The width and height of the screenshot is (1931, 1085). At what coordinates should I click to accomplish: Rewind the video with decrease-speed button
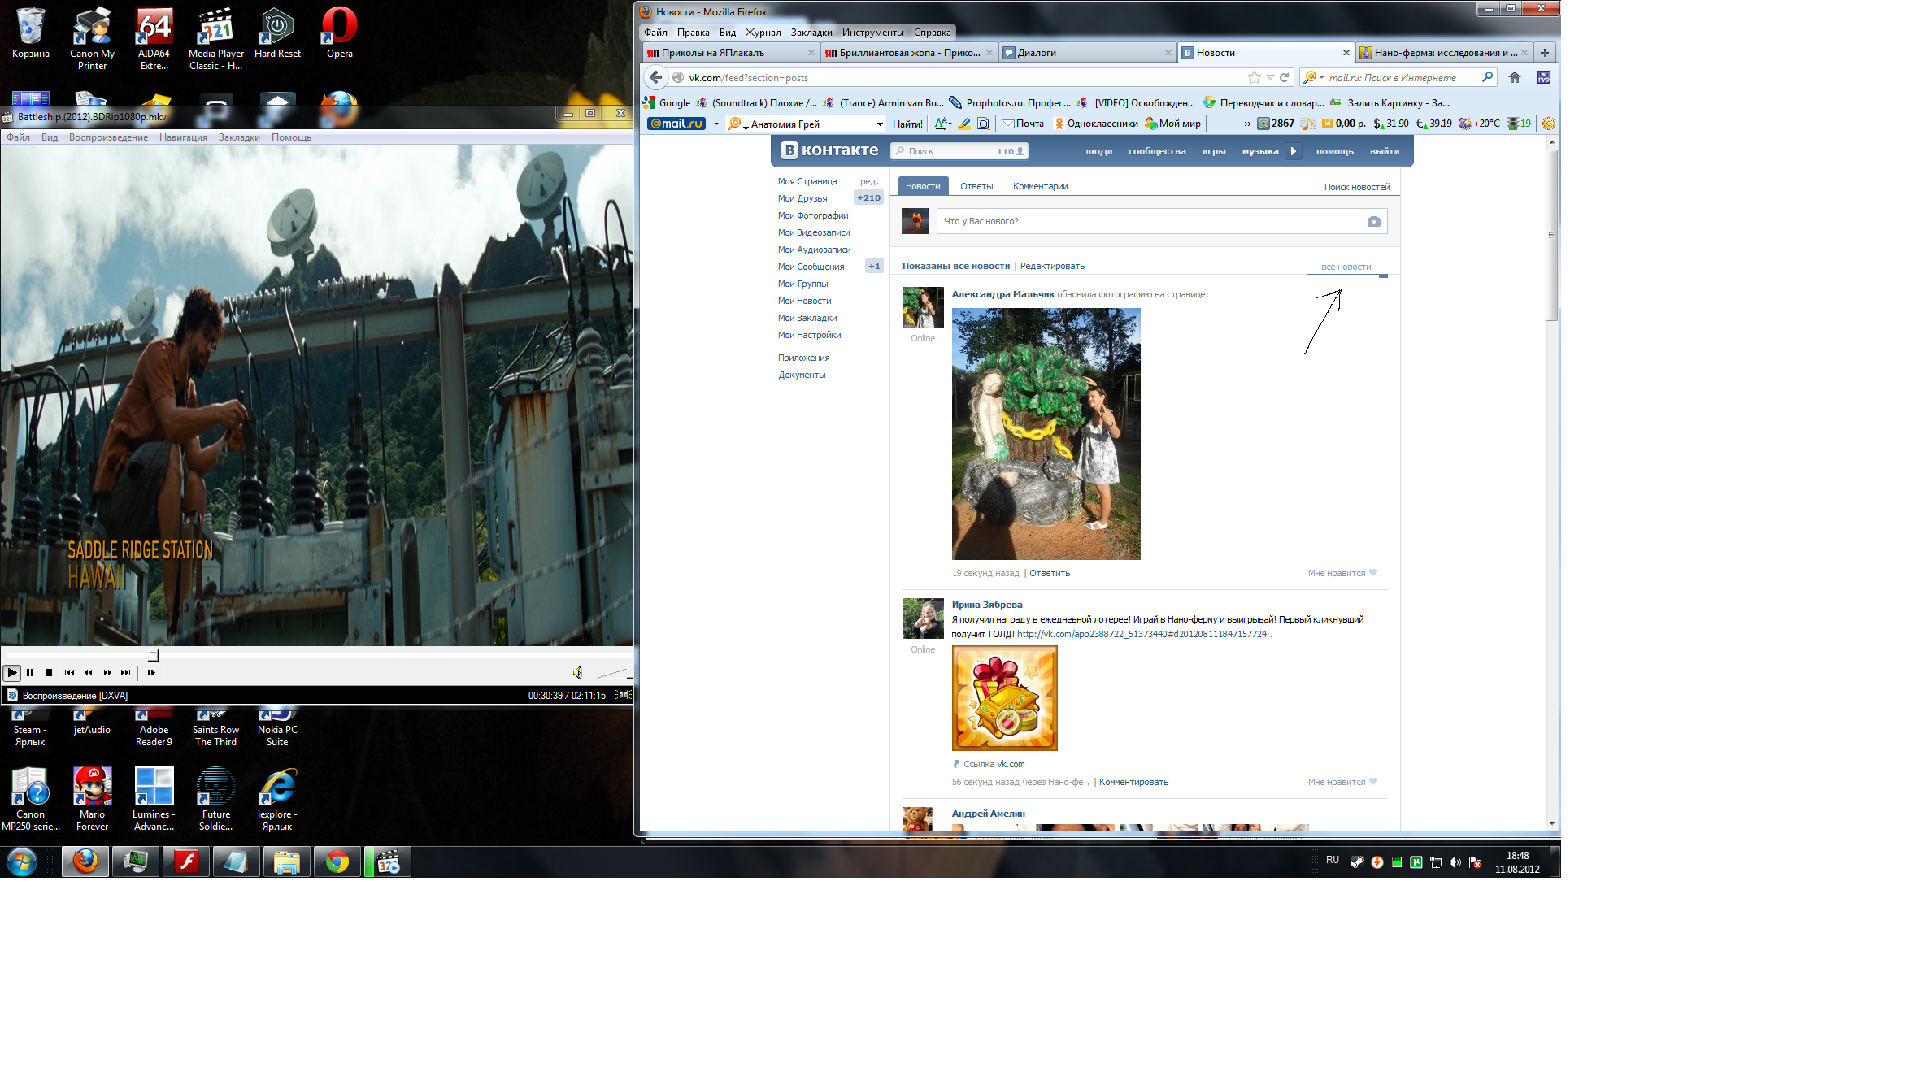[x=88, y=672]
